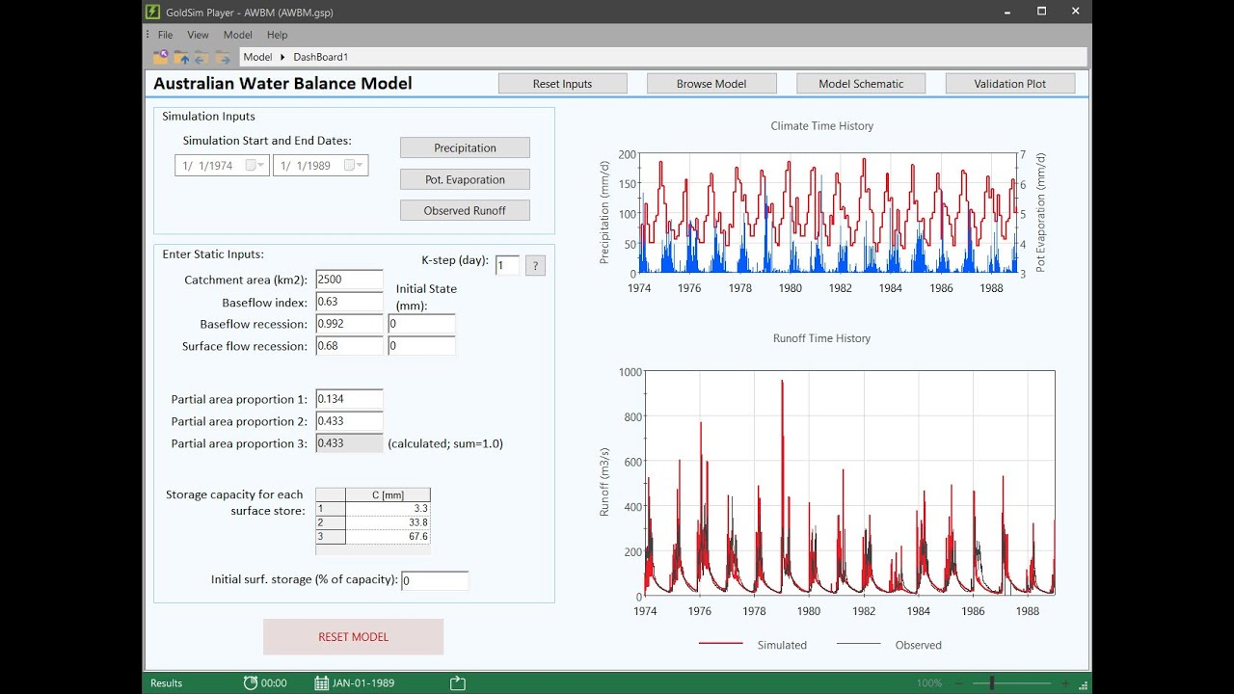Click the navigate back folder icon
The width and height of the screenshot is (1234, 694).
(201, 57)
